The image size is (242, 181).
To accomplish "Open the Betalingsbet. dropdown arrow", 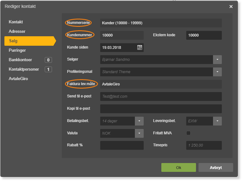I will tap(139, 121).
